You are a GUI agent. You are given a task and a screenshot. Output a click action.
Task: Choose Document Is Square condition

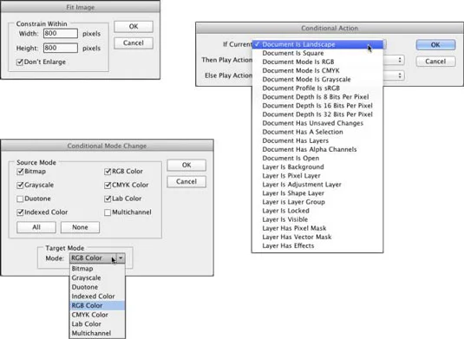[x=317, y=53]
